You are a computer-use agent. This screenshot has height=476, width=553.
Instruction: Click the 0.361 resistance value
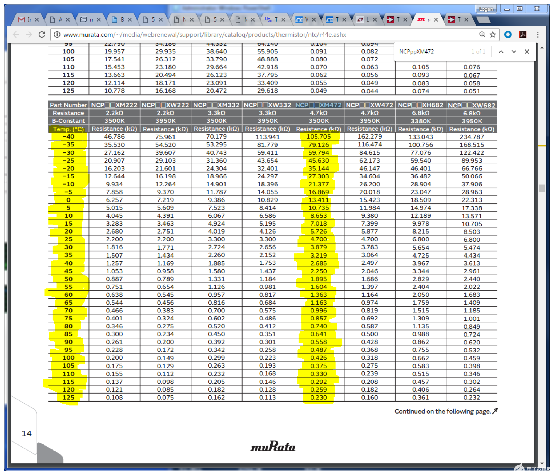pyautogui.click(x=421, y=397)
